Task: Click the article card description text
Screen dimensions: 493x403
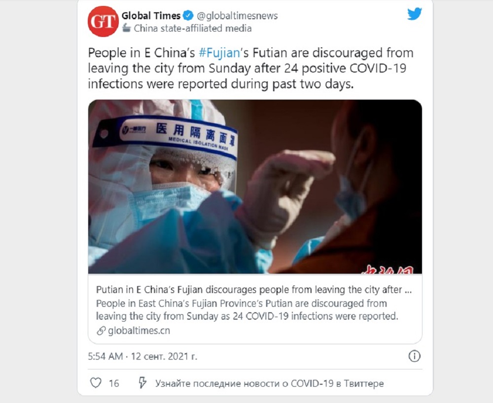Action: 247,310
